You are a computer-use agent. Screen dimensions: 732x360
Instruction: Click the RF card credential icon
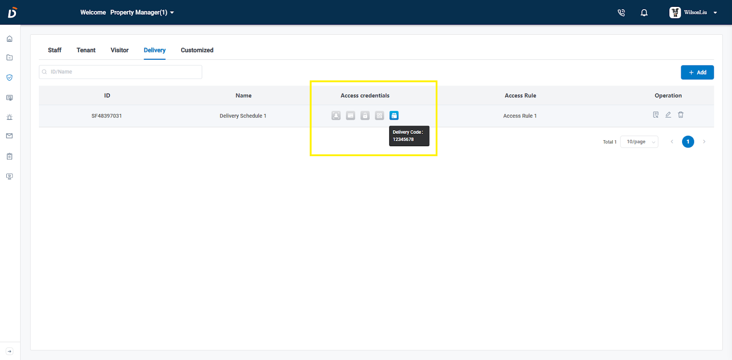click(x=350, y=116)
